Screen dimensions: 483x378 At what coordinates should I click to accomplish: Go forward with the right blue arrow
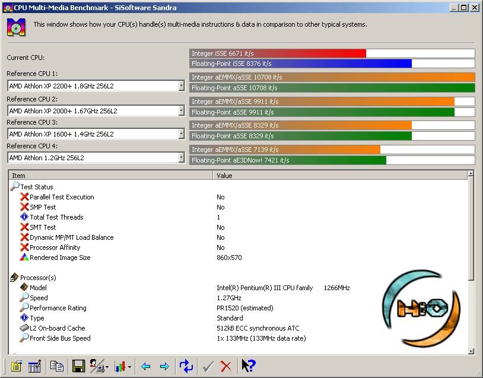(164, 367)
